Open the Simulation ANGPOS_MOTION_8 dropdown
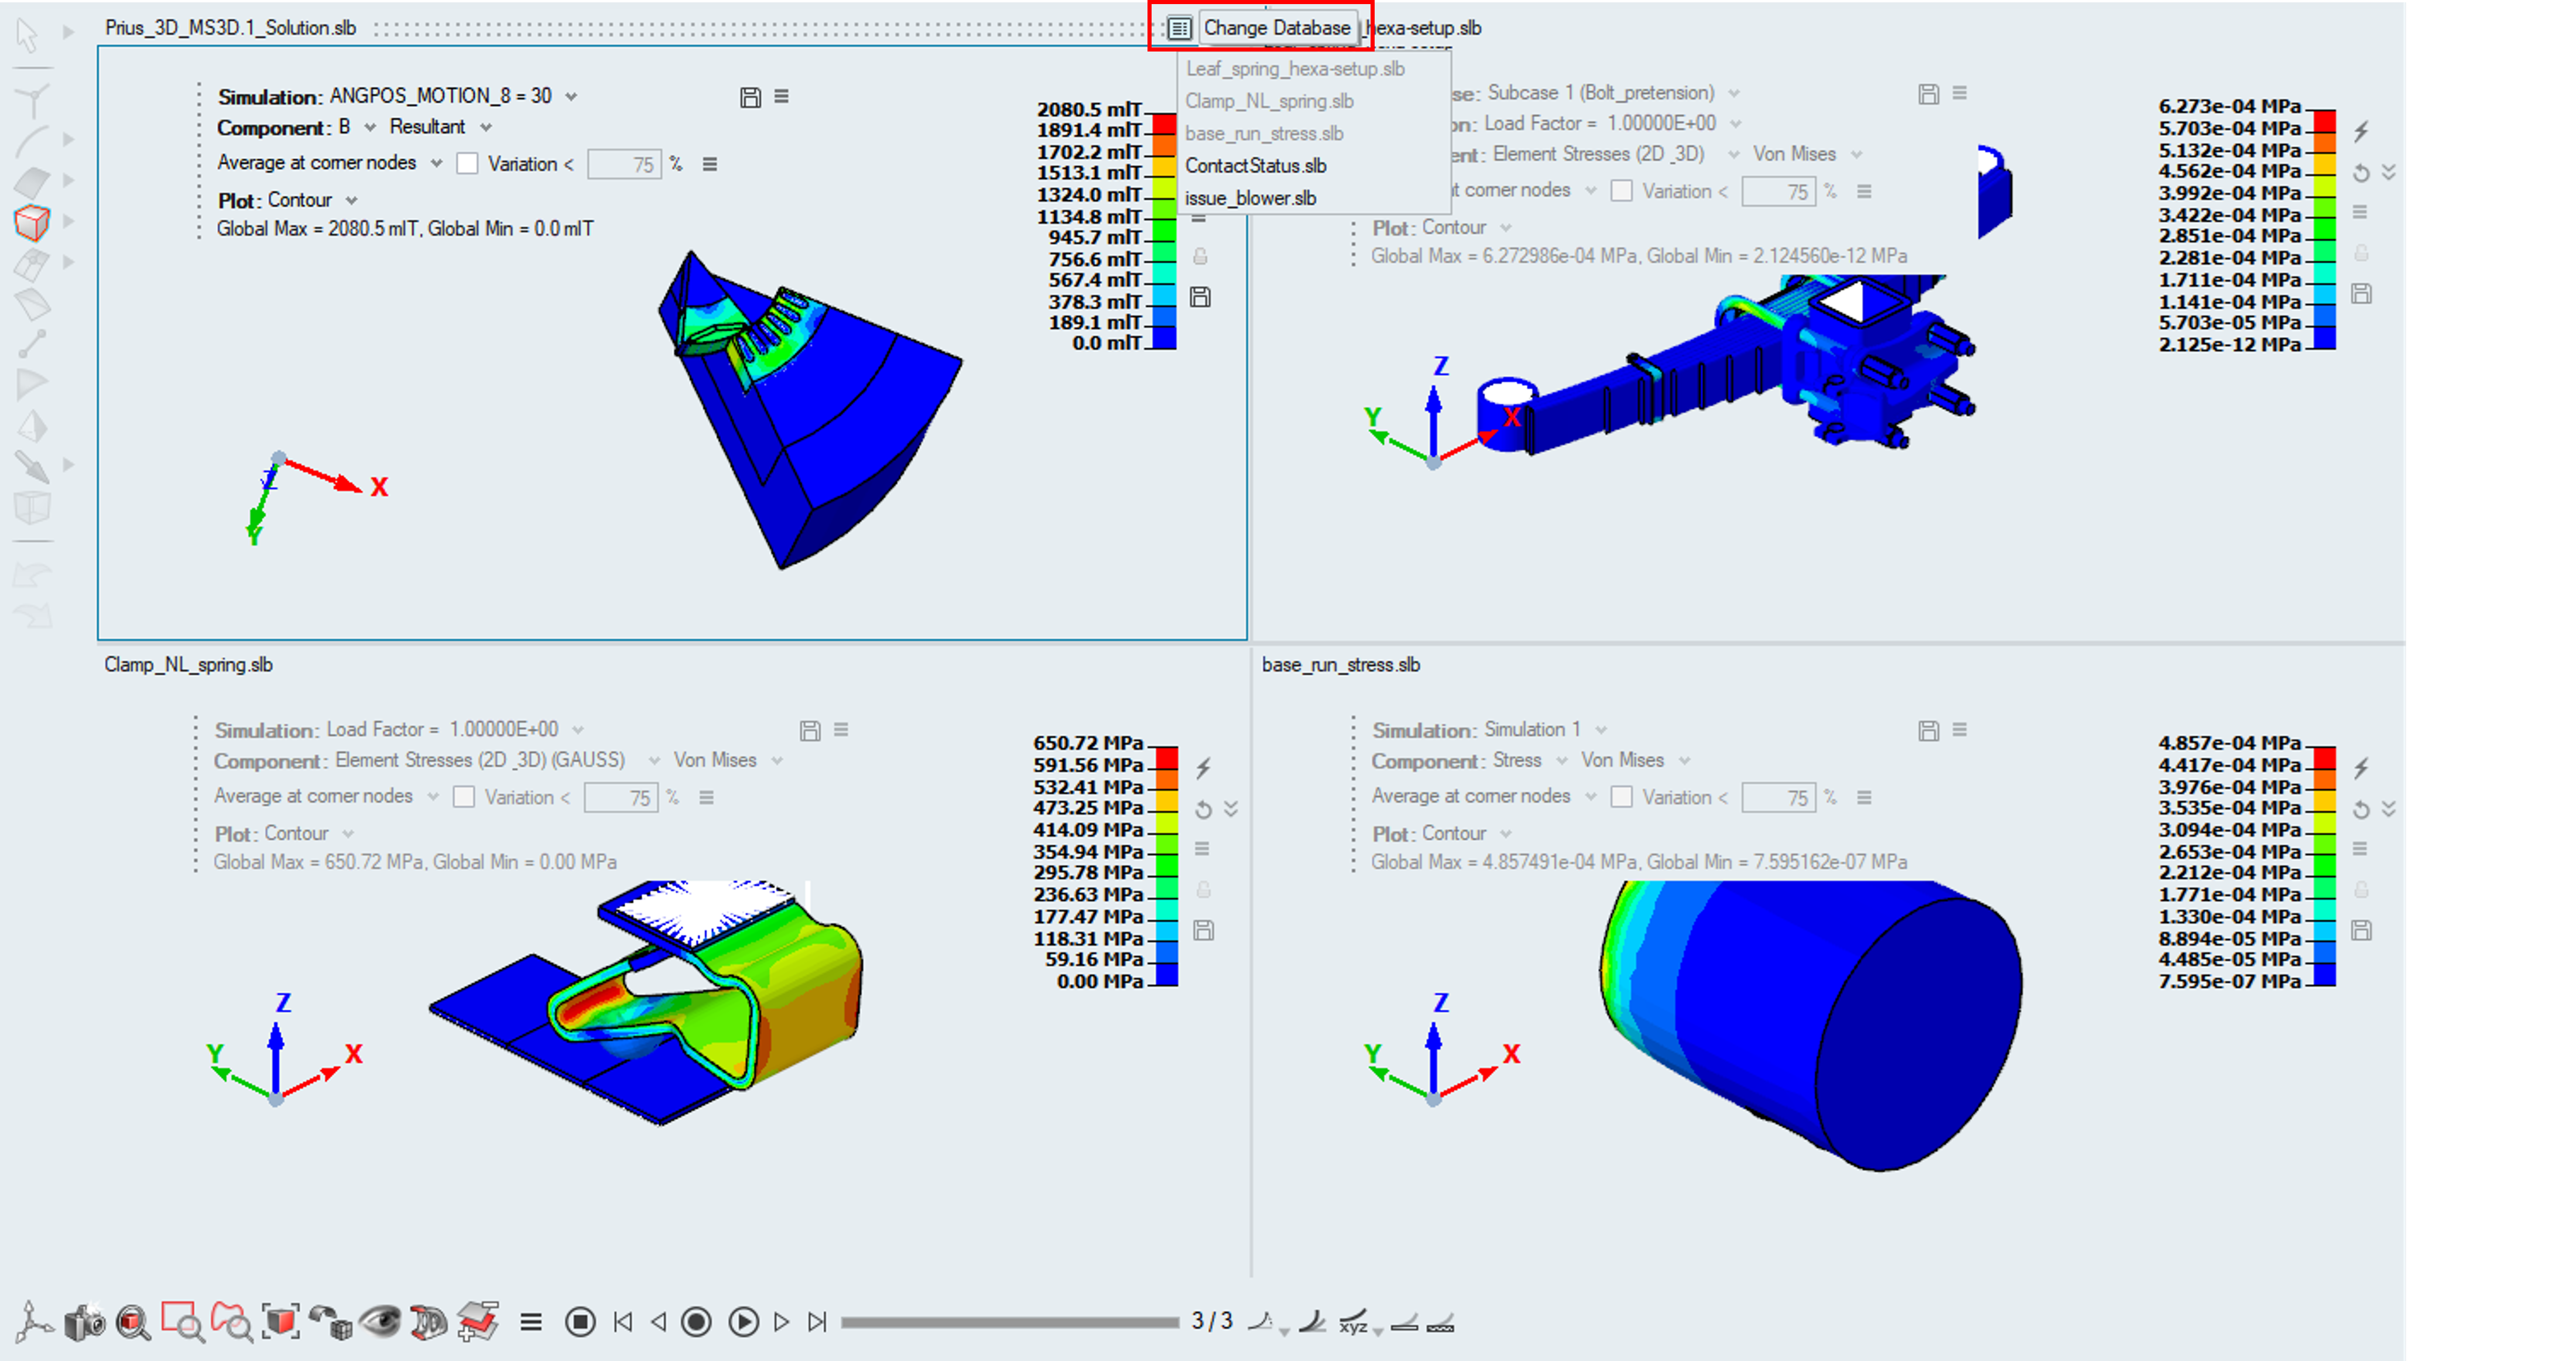 [x=571, y=97]
